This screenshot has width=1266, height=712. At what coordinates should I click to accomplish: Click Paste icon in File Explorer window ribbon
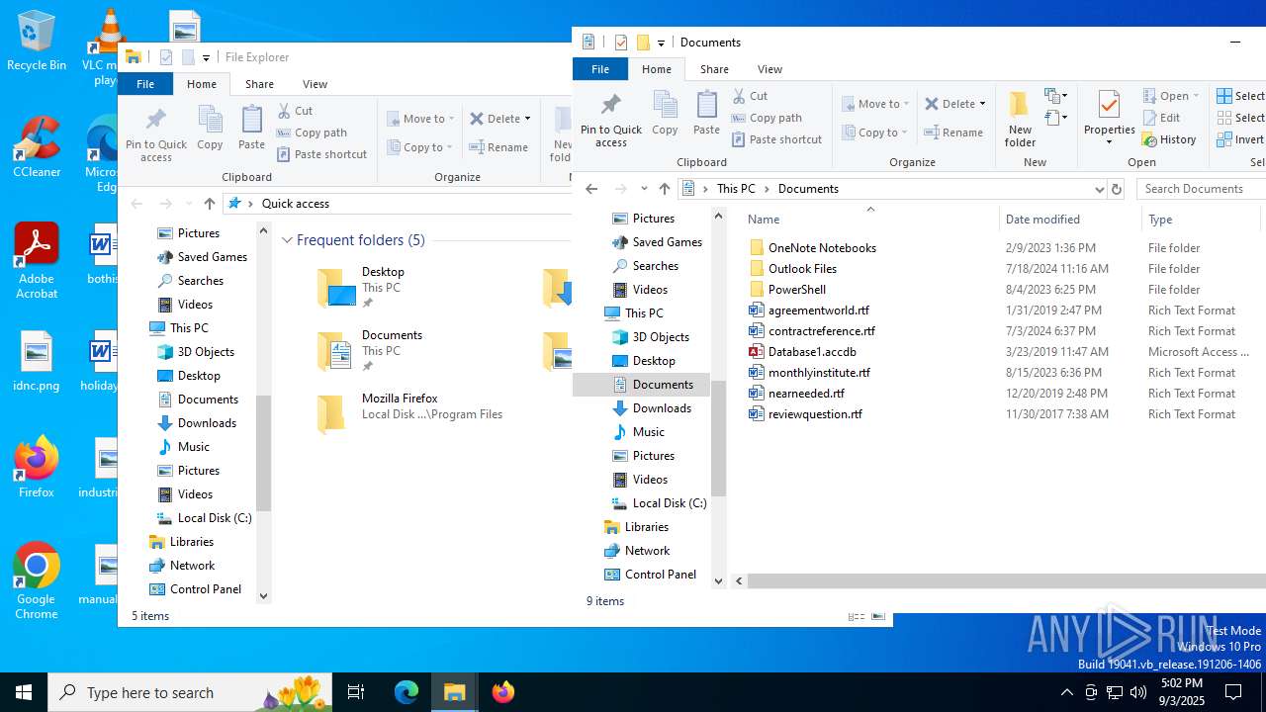[251, 128]
